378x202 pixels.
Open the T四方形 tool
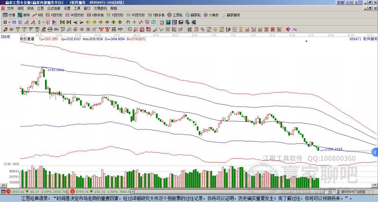point(115,15)
